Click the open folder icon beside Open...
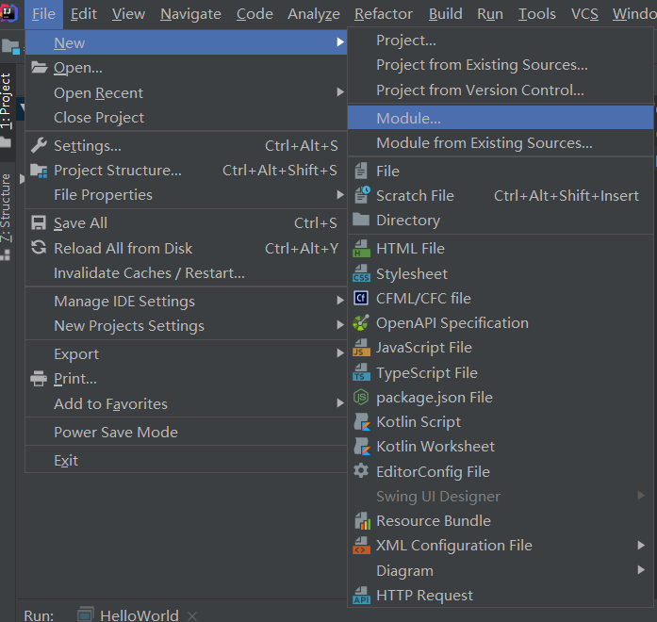Viewport: 657px width, 622px height. pyautogui.click(x=39, y=67)
